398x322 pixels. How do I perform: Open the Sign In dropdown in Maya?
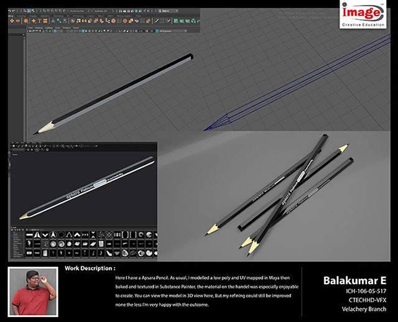(x=168, y=11)
